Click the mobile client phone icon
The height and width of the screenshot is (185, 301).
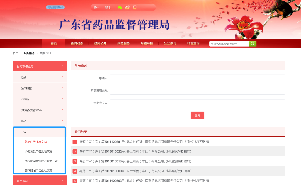pos(135,8)
